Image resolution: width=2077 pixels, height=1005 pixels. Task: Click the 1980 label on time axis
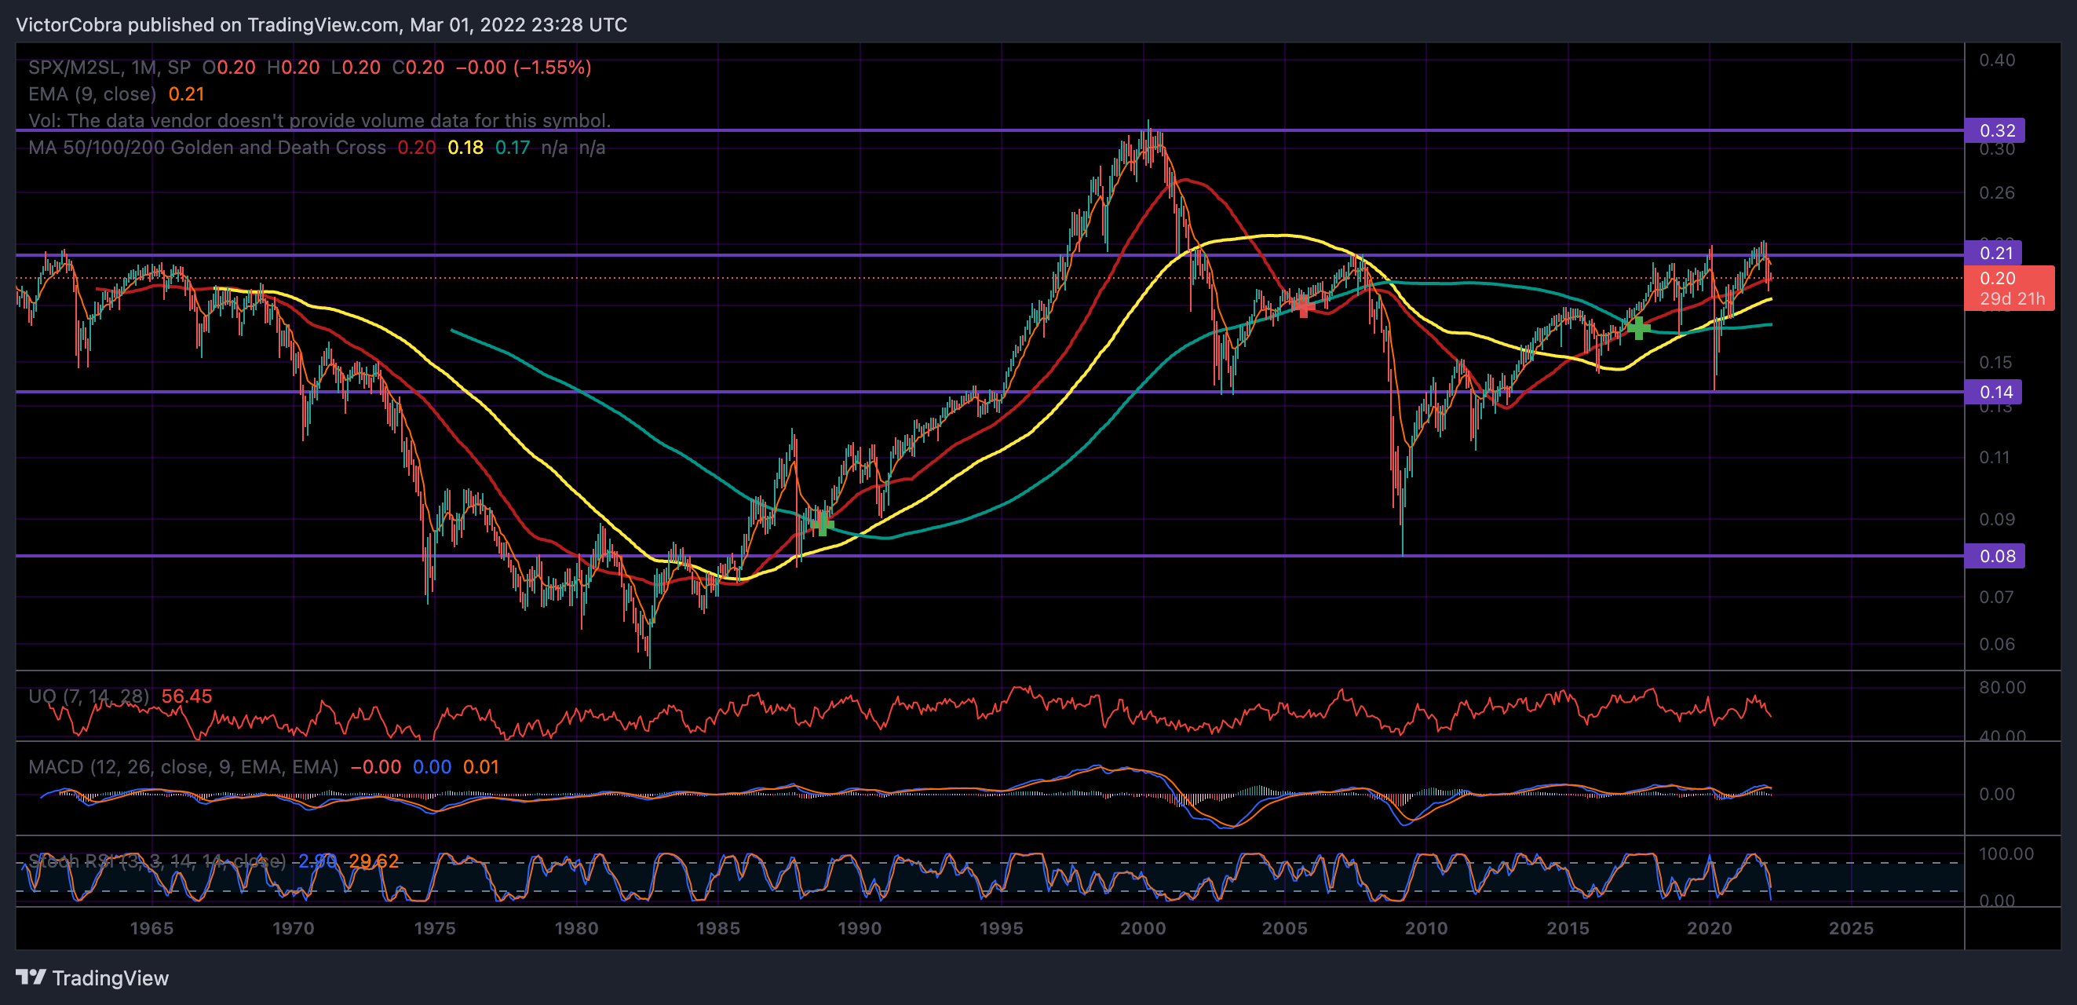[576, 927]
